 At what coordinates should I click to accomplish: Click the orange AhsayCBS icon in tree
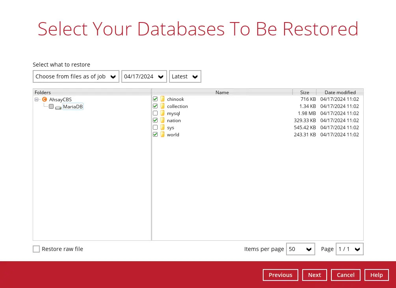[45, 99]
